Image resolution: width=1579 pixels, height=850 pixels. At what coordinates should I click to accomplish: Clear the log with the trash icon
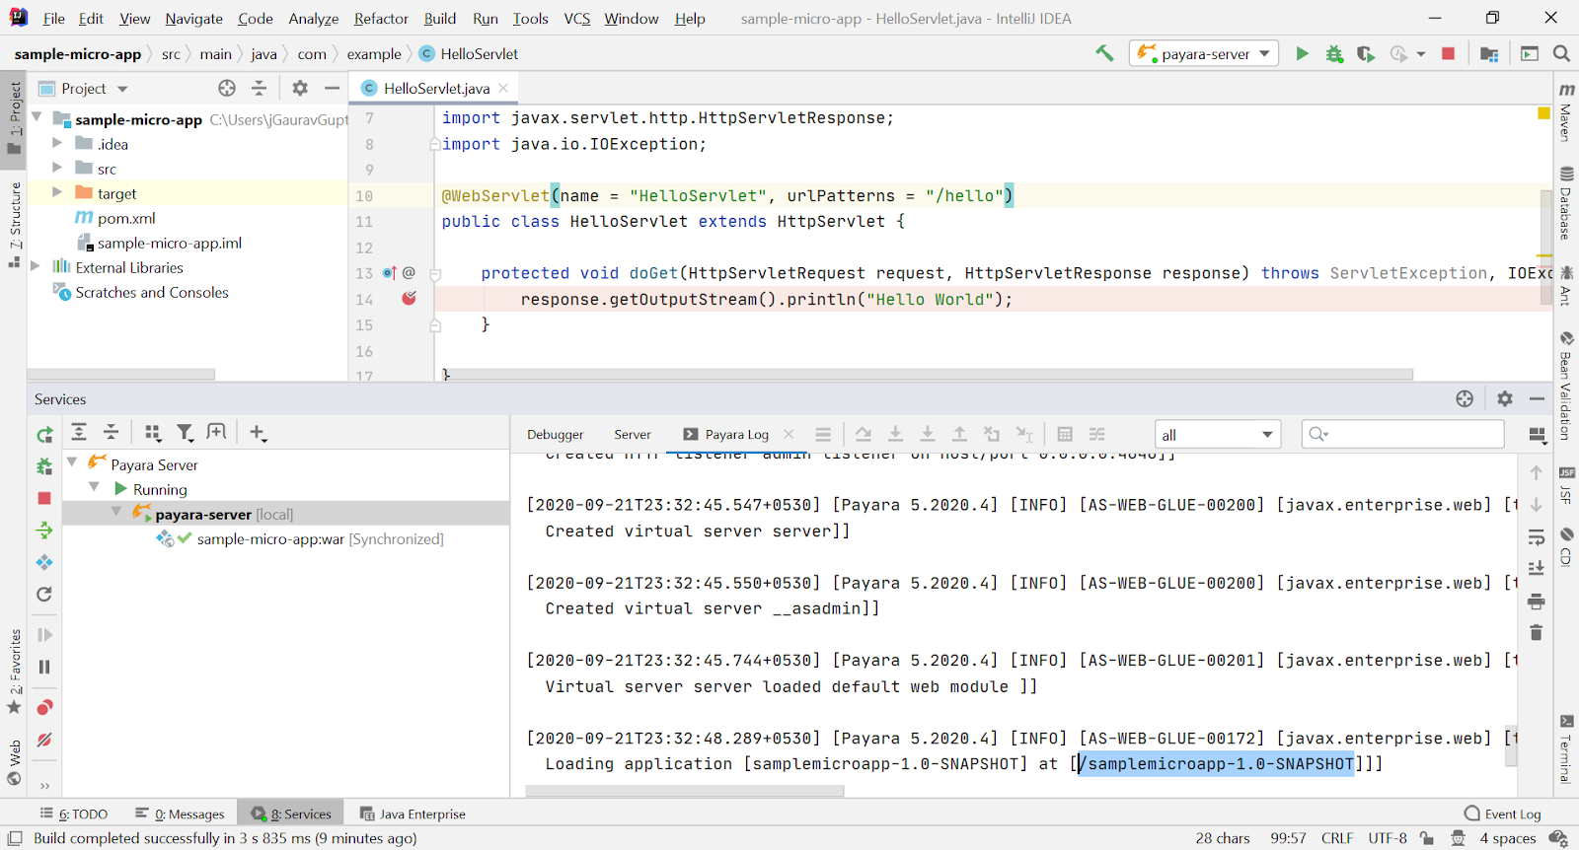click(x=1536, y=632)
